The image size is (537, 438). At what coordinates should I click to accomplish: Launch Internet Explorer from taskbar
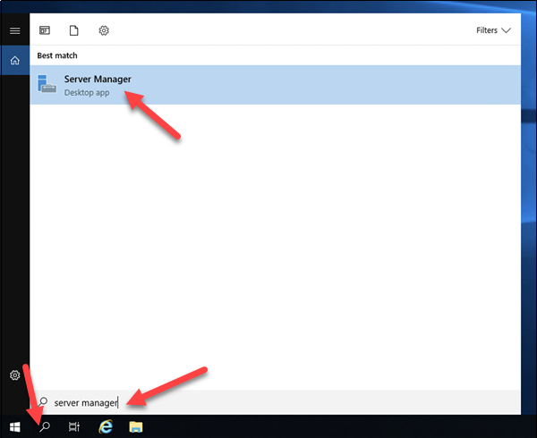click(x=106, y=426)
